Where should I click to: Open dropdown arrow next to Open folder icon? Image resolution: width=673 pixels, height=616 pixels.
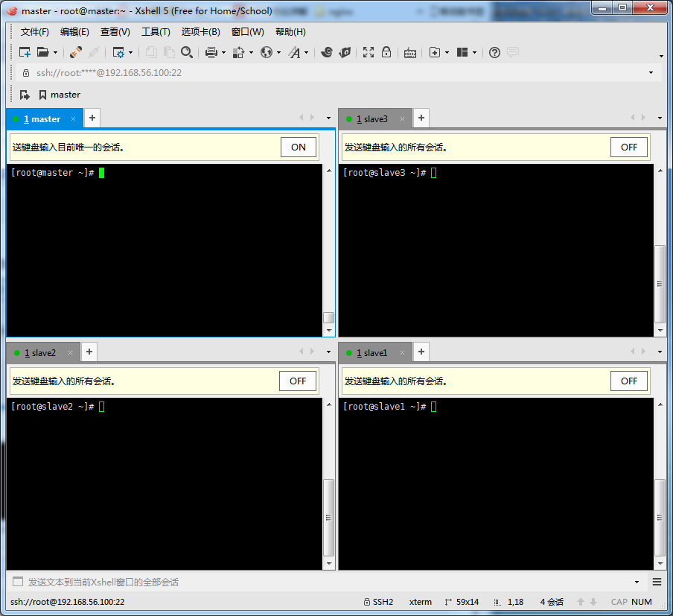point(55,53)
